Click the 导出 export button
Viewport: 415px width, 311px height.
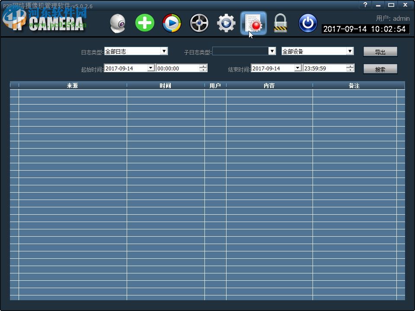(380, 52)
